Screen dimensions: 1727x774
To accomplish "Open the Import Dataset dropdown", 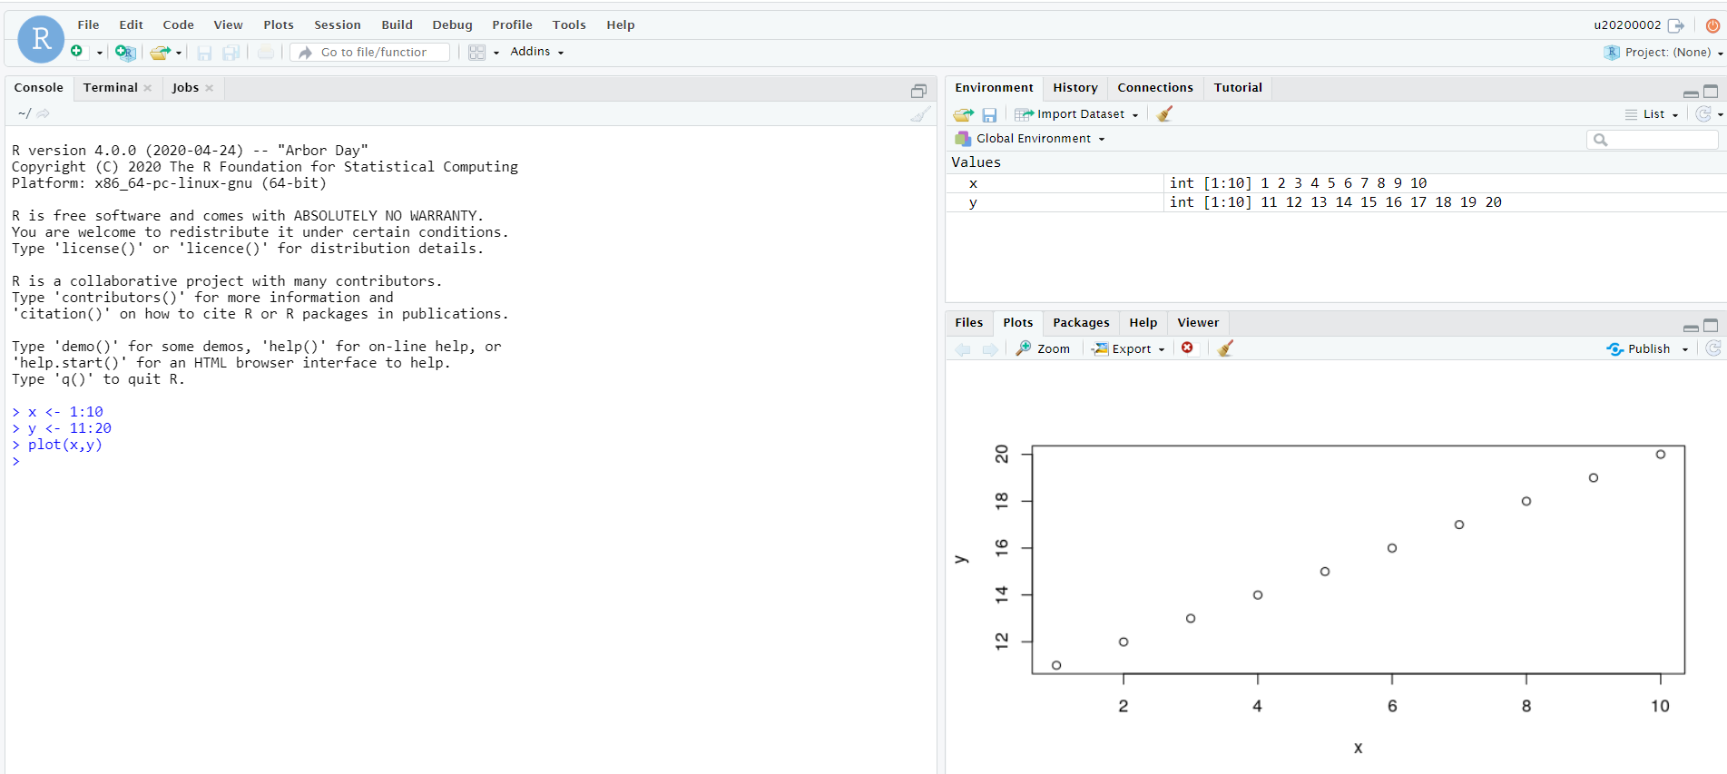I will pos(1077,114).
